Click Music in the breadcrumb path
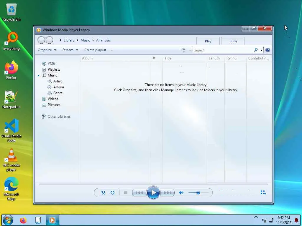Image resolution: width=302 pixels, height=226 pixels. pos(85,40)
